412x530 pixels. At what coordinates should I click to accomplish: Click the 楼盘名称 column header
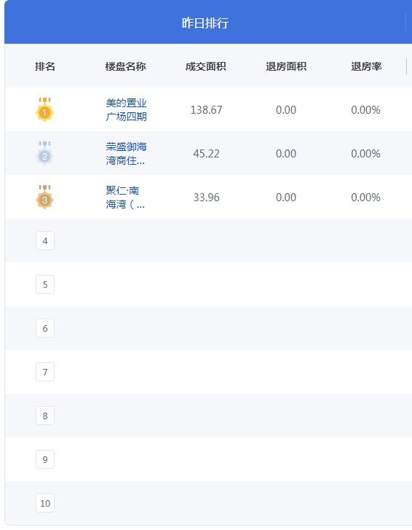tap(125, 66)
